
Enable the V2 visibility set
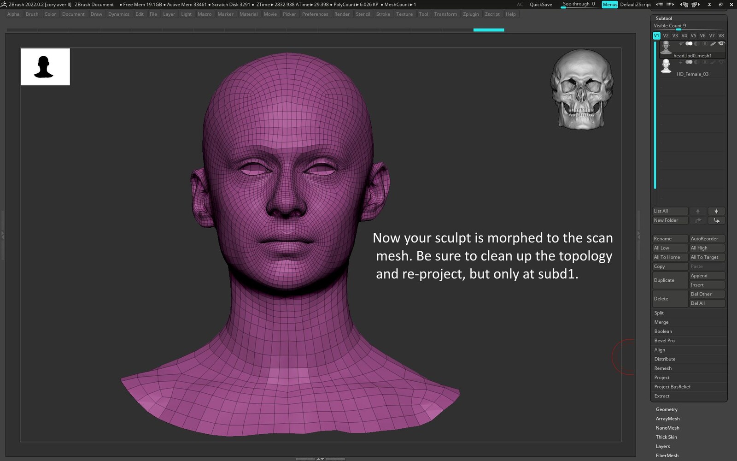[x=666, y=35]
